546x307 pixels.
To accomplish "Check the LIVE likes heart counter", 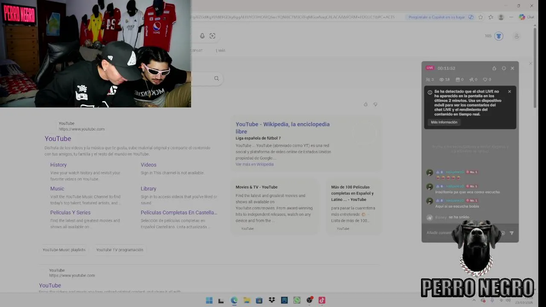I will [485, 79].
